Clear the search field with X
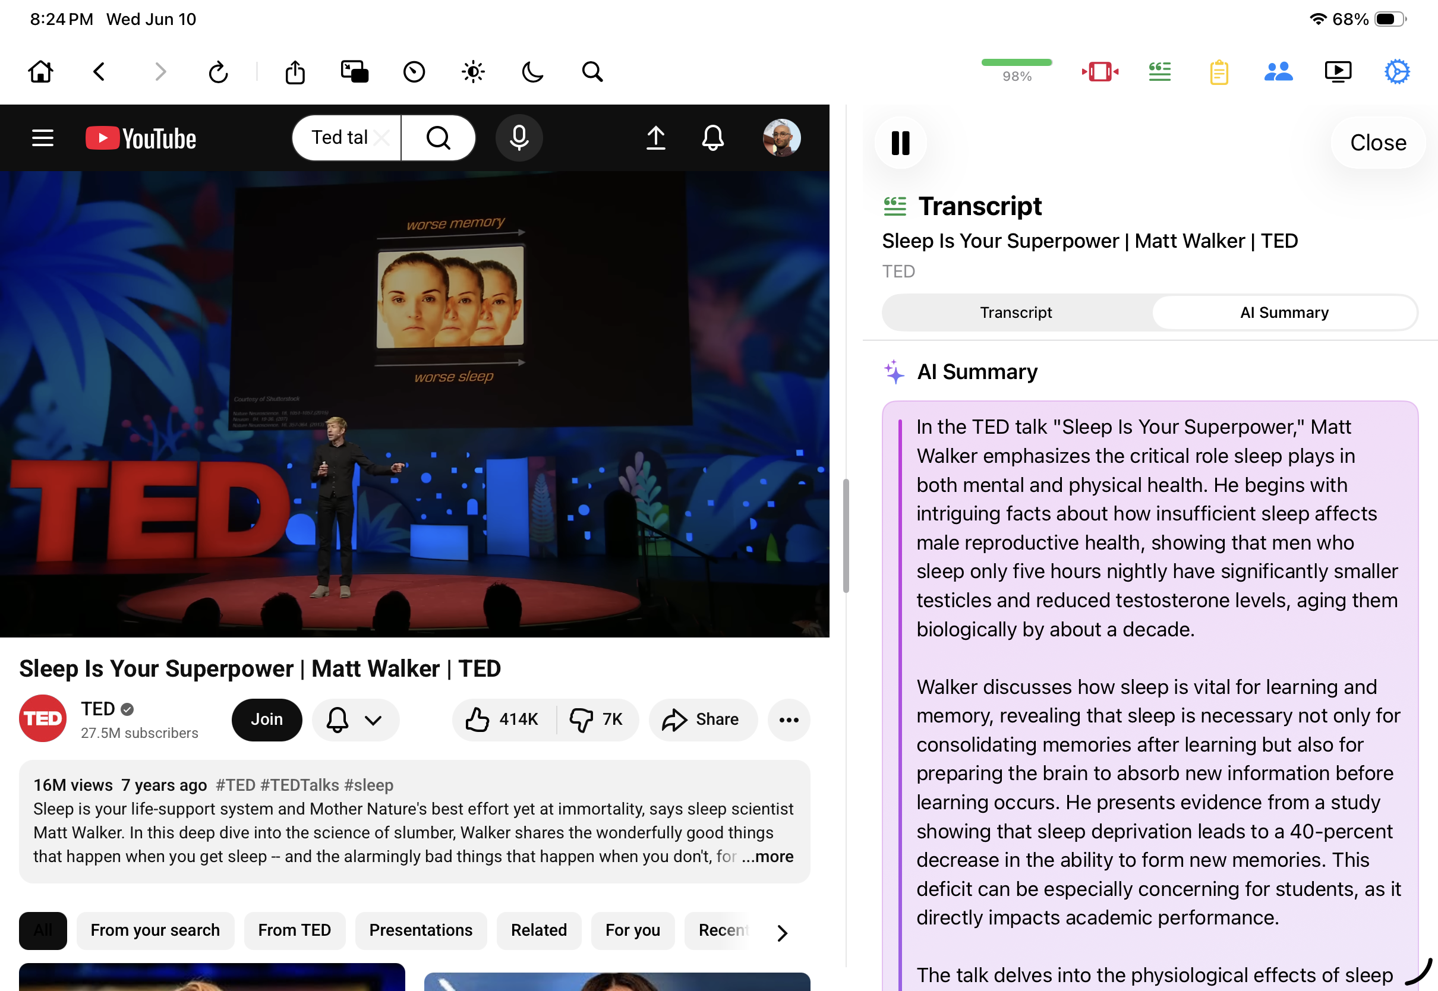Viewport: 1438px width, 991px height. (383, 137)
